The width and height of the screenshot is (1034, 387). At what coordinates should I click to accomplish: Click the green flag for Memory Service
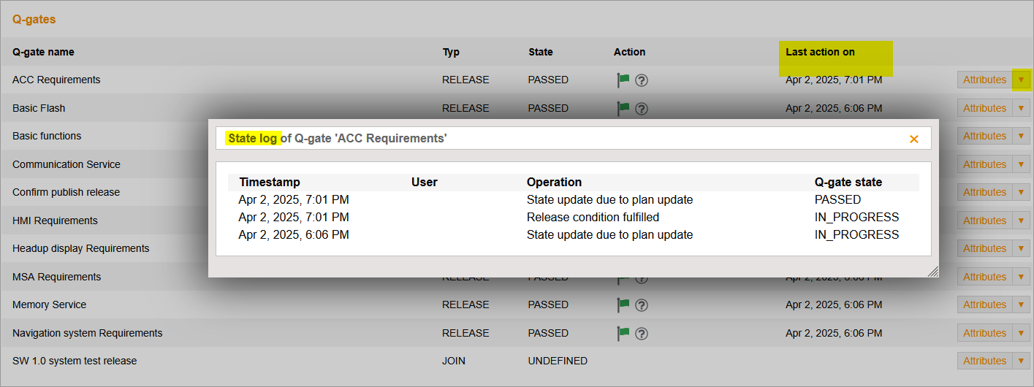pos(623,304)
